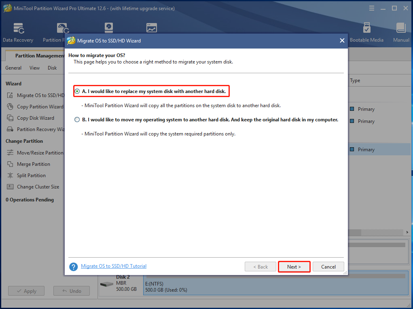Image resolution: width=413 pixels, height=309 pixels.
Task: Select option A replace system disk
Action: 77,91
